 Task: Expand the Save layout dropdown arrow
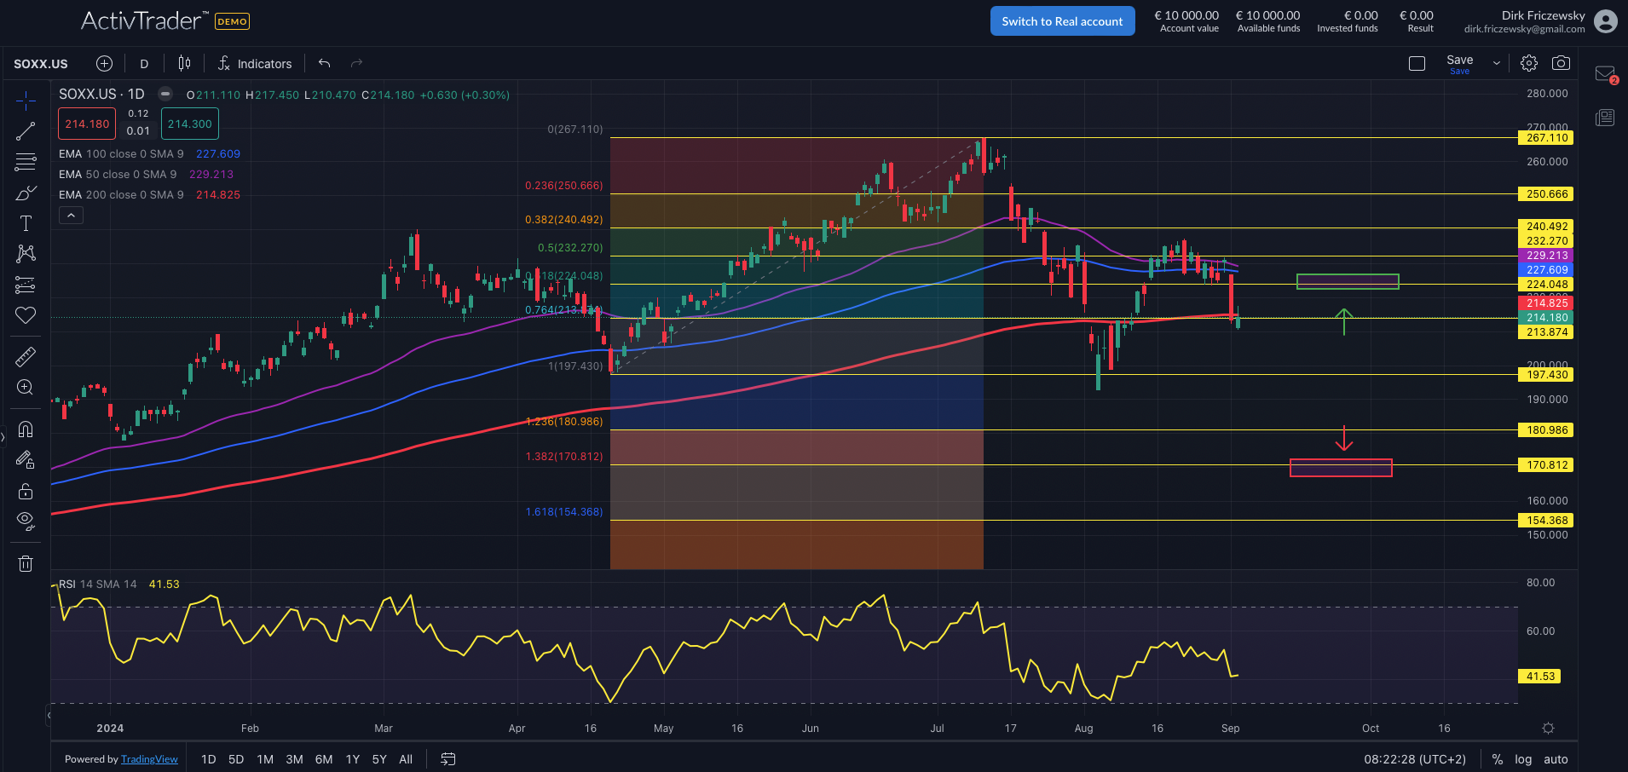1495,62
